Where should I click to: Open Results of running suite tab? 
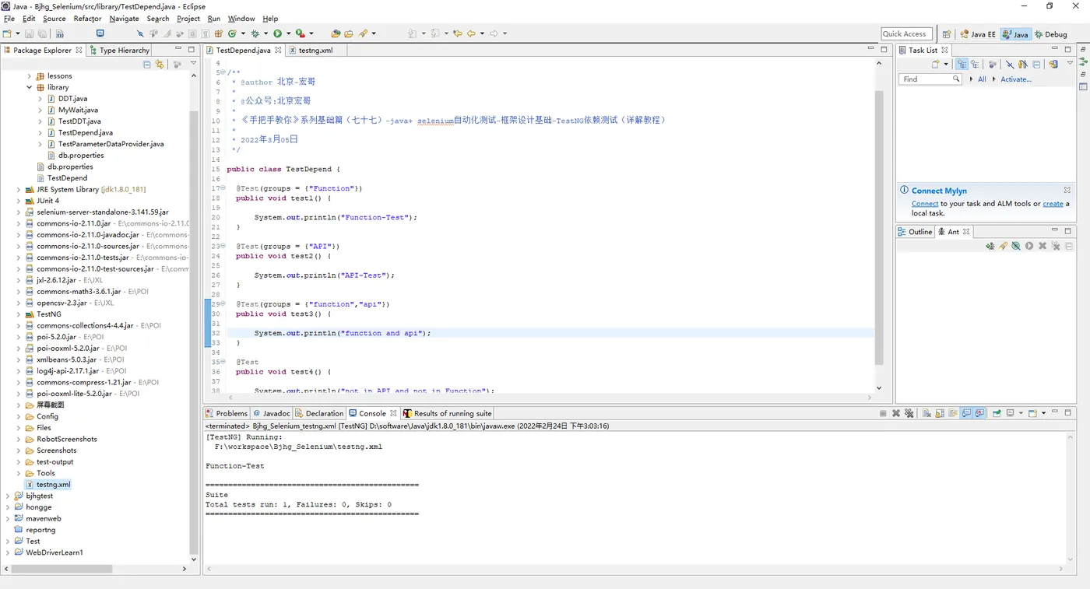[x=448, y=413]
